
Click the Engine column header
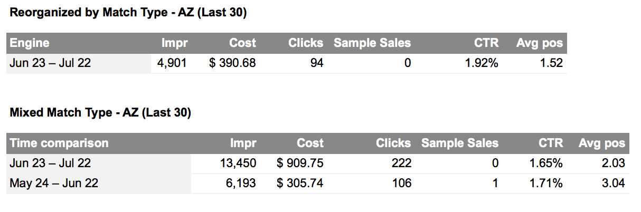click(30, 43)
